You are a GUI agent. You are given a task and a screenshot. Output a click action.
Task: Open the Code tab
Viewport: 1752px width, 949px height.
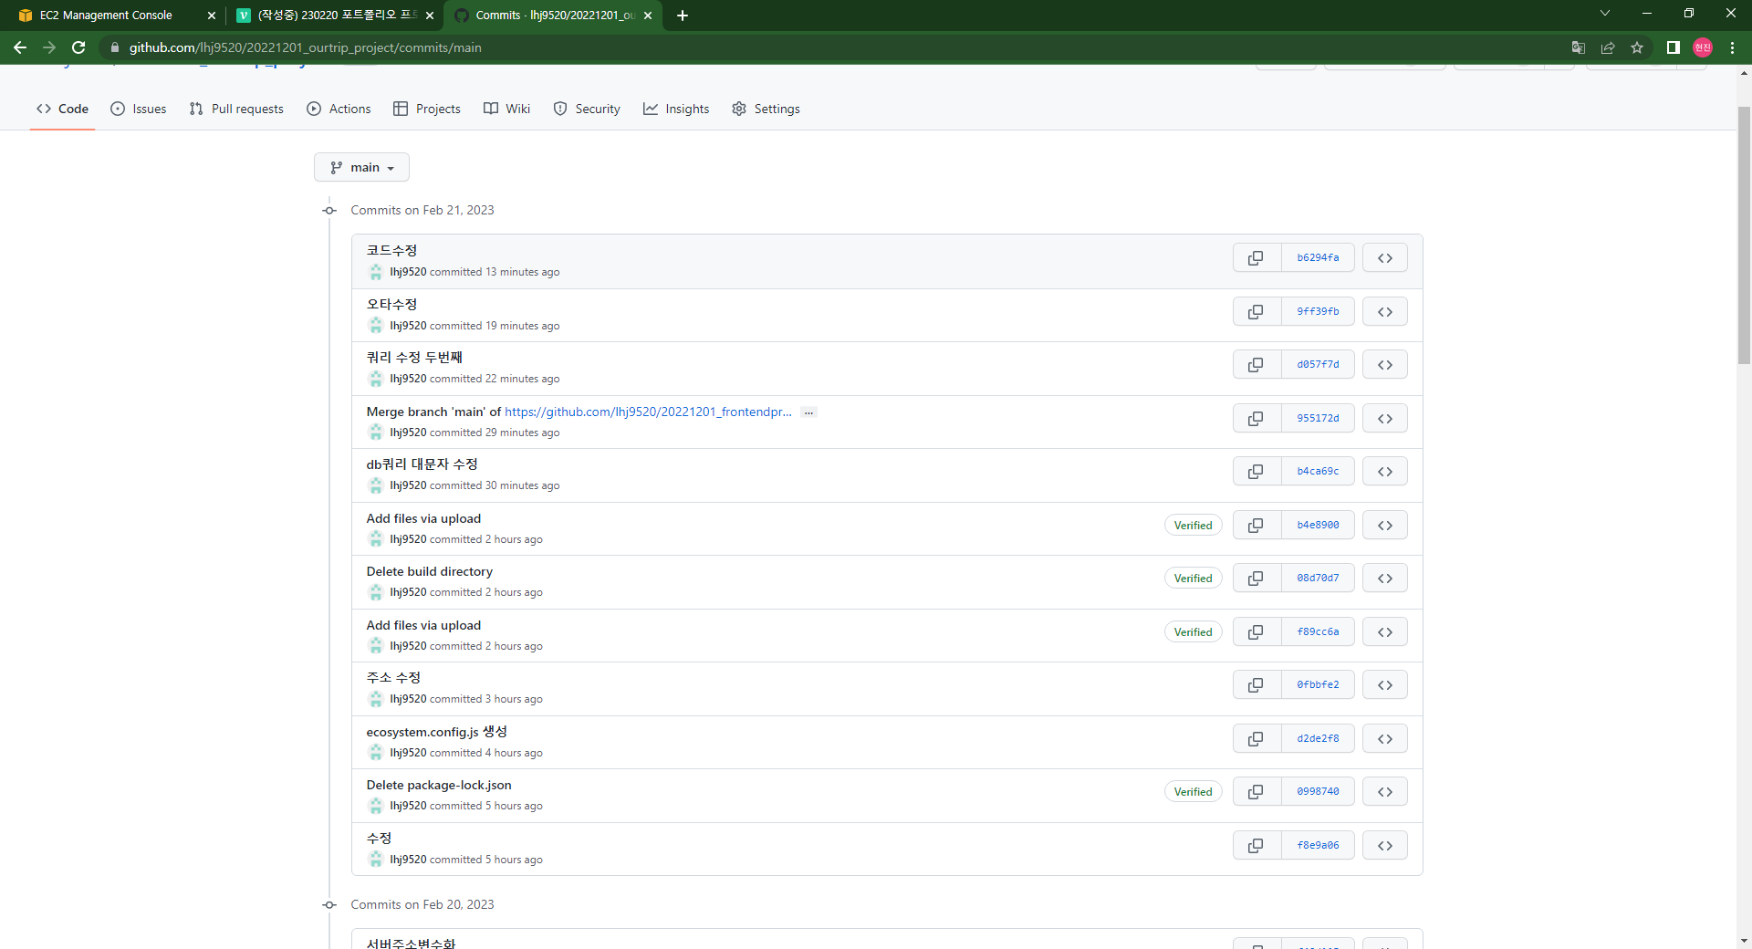point(62,109)
